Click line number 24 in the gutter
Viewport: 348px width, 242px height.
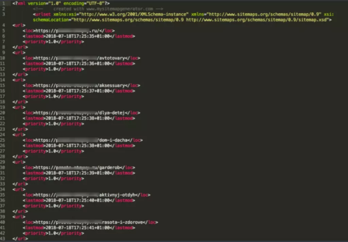click(x=3, y=135)
